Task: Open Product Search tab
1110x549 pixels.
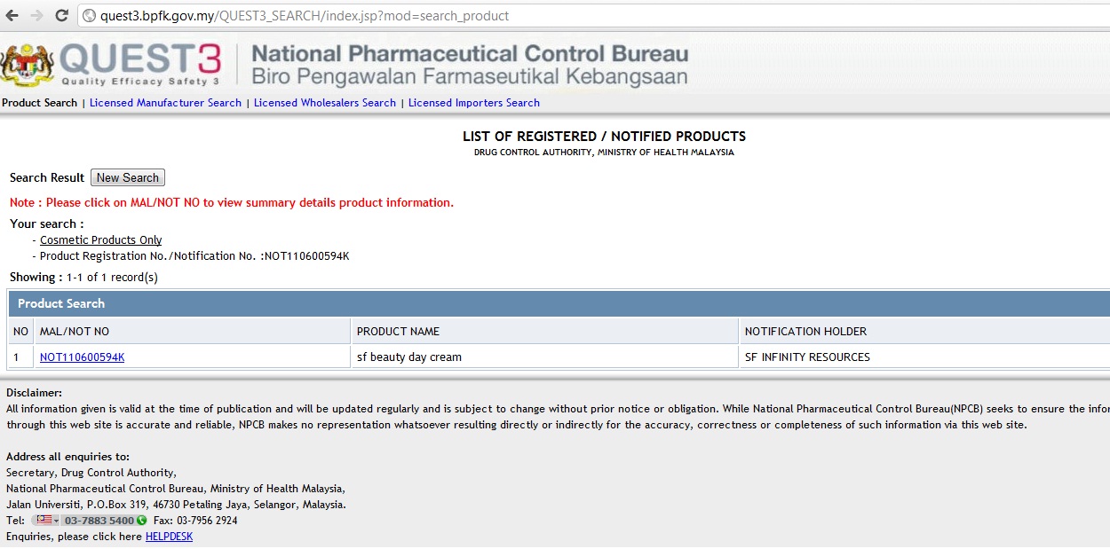Action: point(40,103)
